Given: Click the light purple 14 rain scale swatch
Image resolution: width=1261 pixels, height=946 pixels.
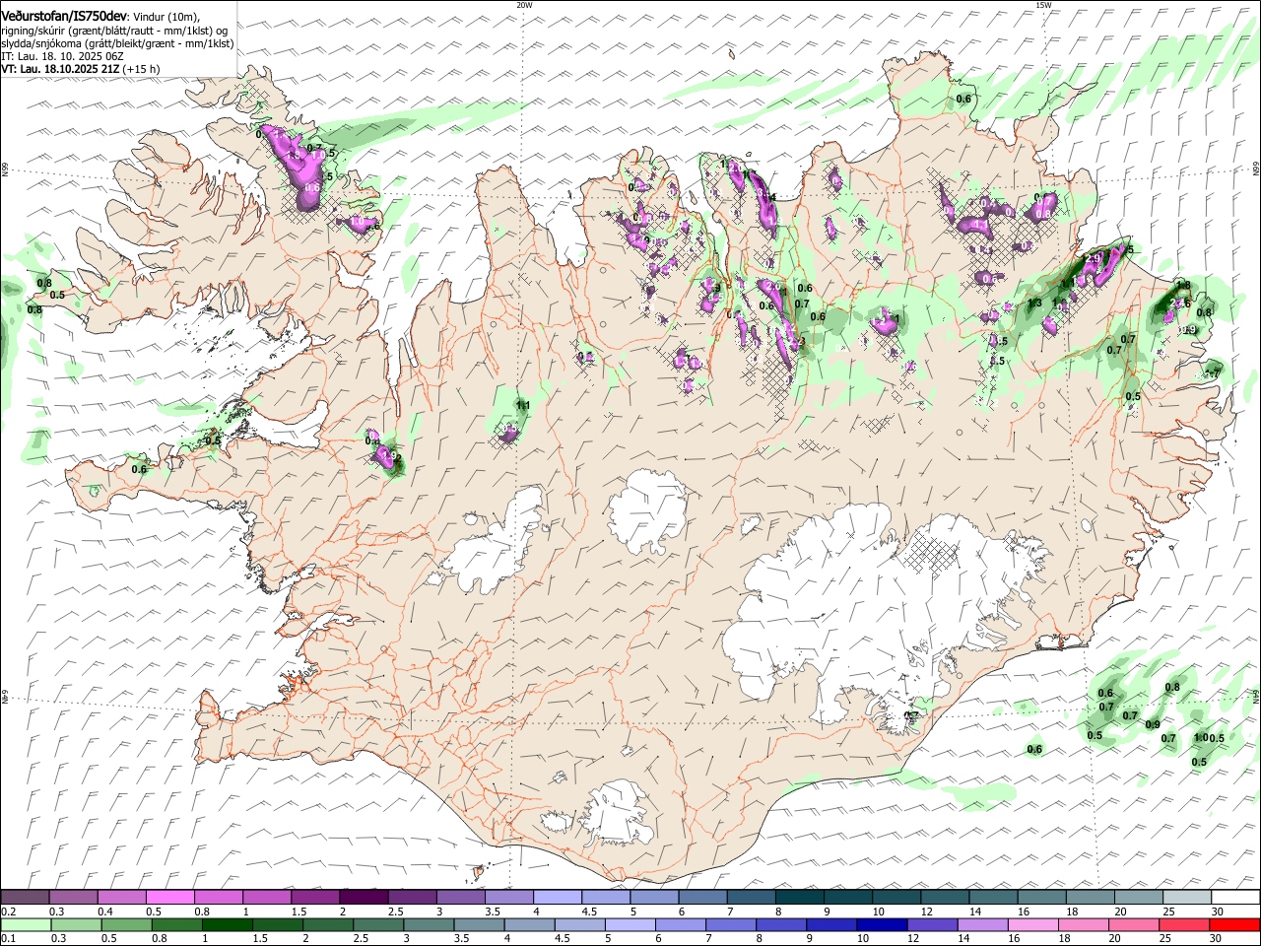Looking at the screenshot, I should pos(982,924).
